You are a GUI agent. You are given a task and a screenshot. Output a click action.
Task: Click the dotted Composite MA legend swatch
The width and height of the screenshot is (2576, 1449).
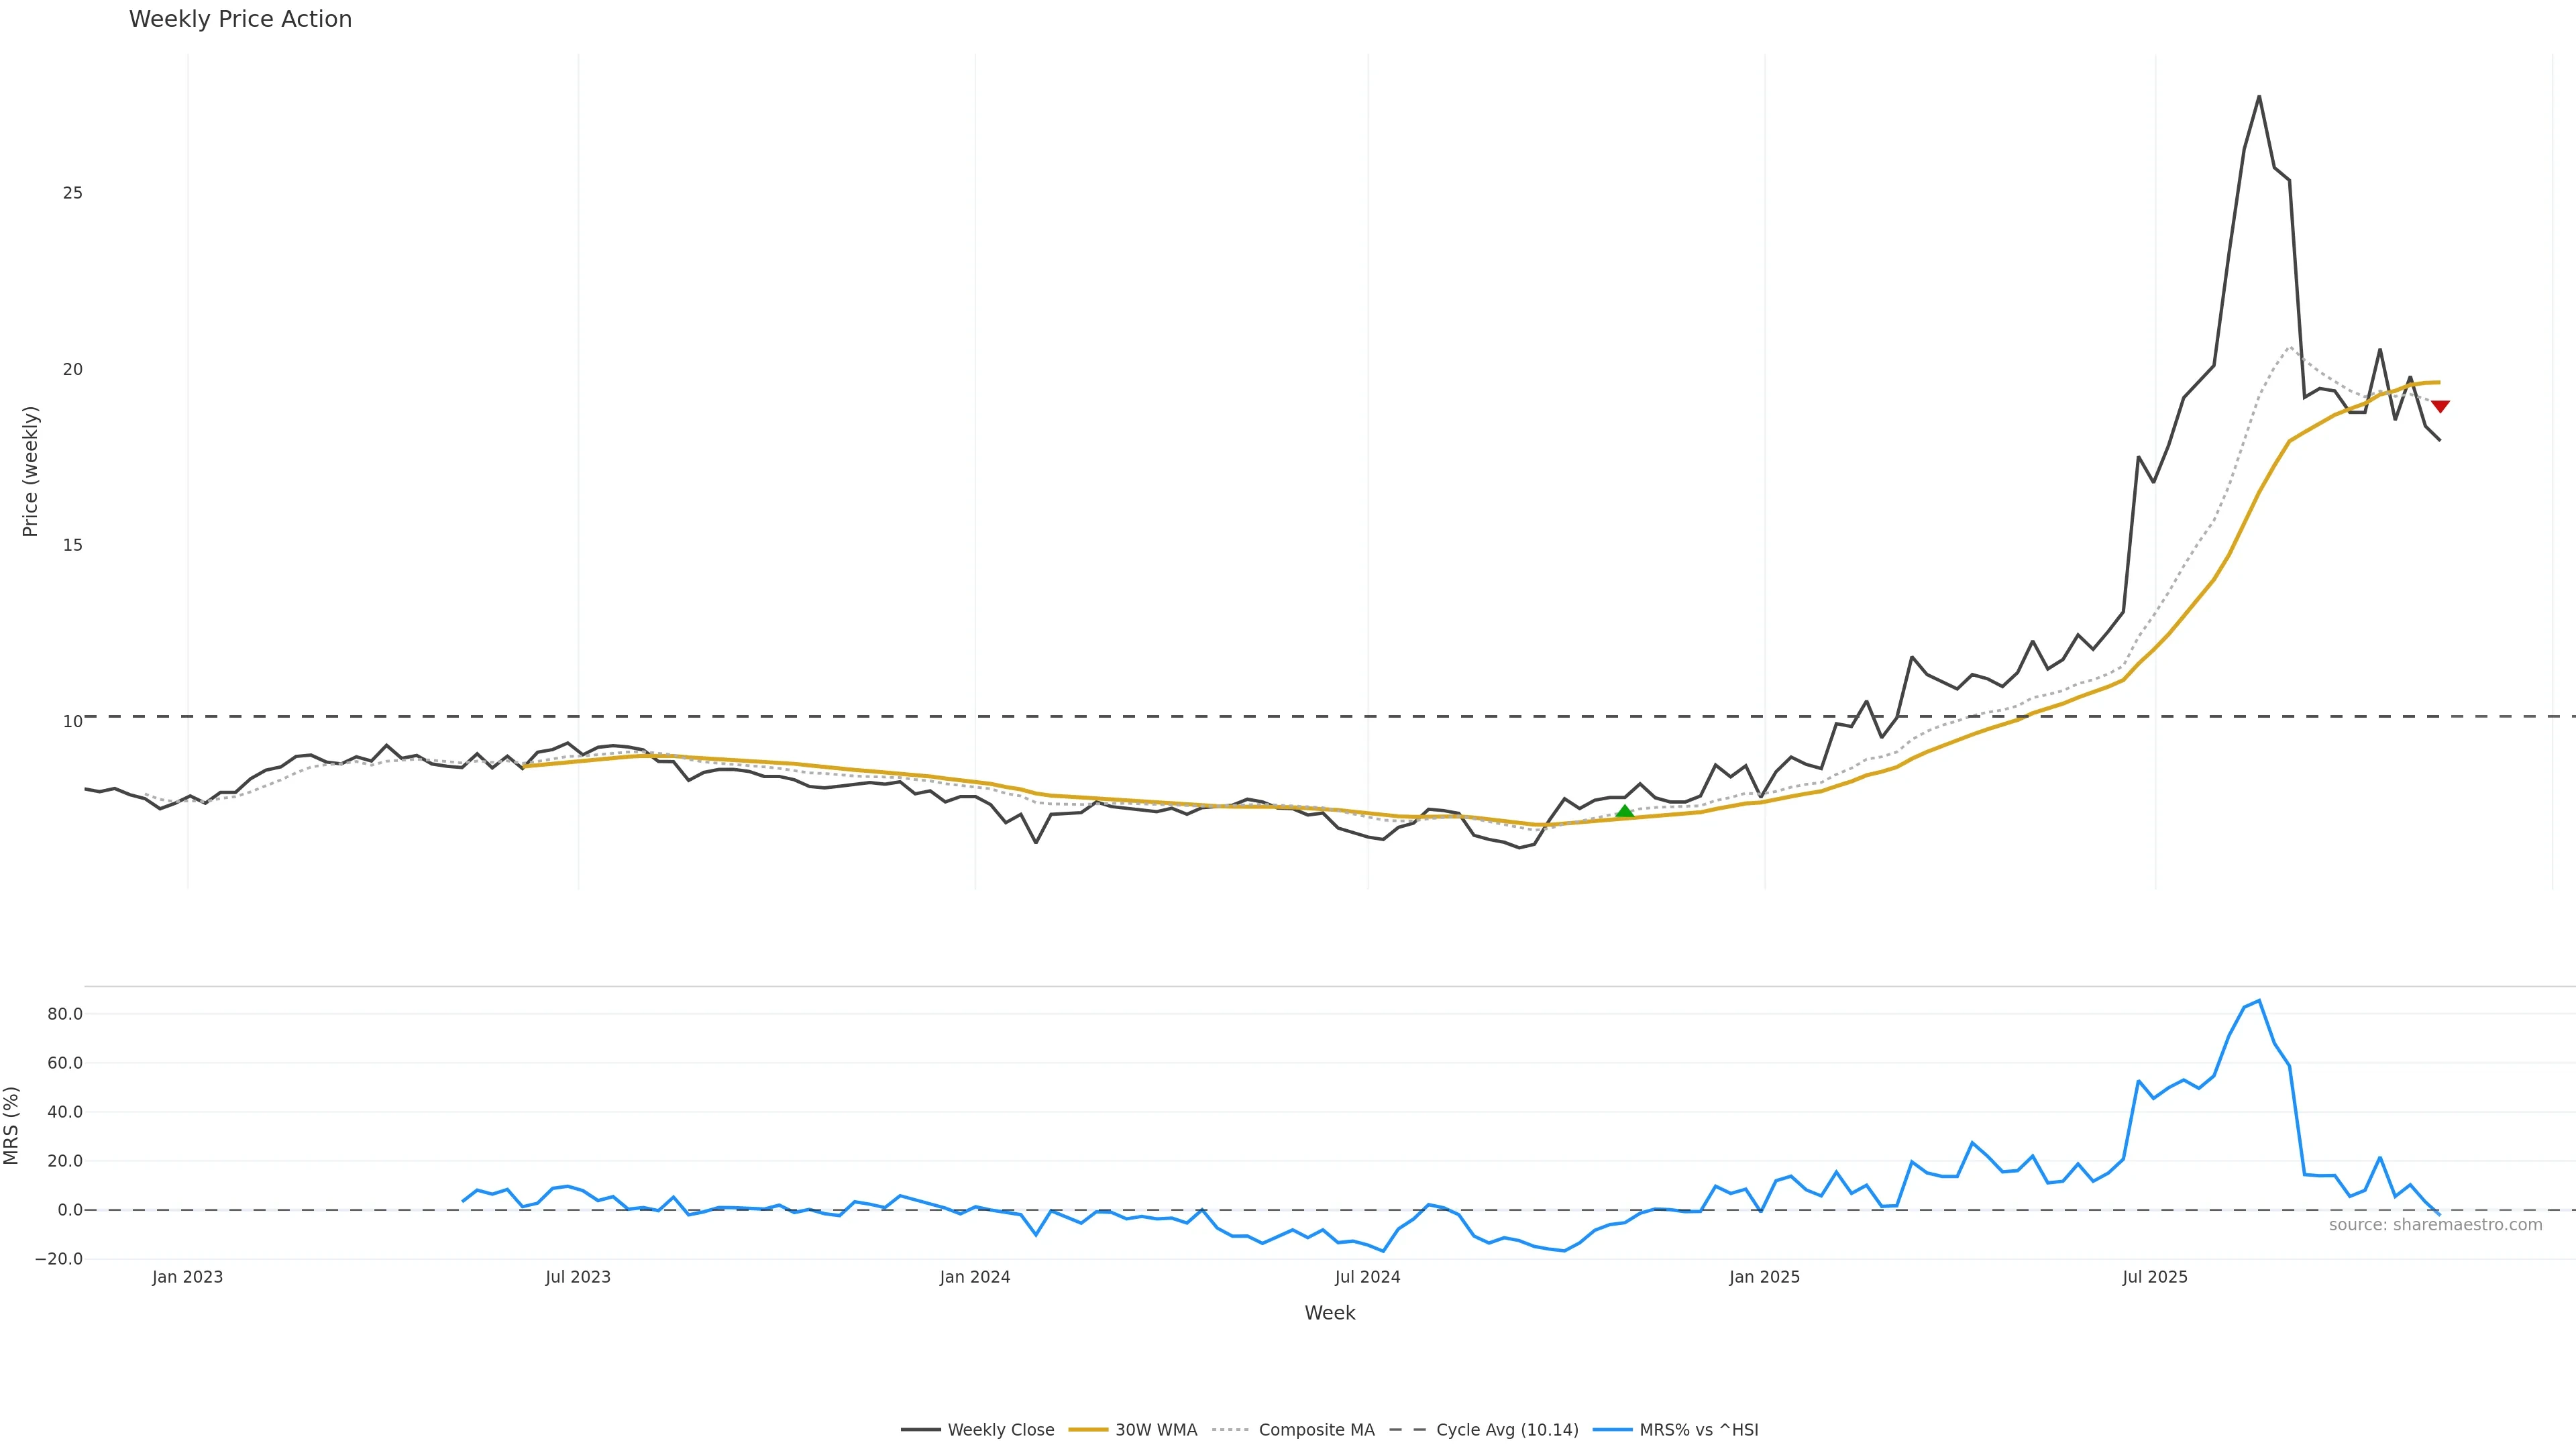pos(1231,1430)
